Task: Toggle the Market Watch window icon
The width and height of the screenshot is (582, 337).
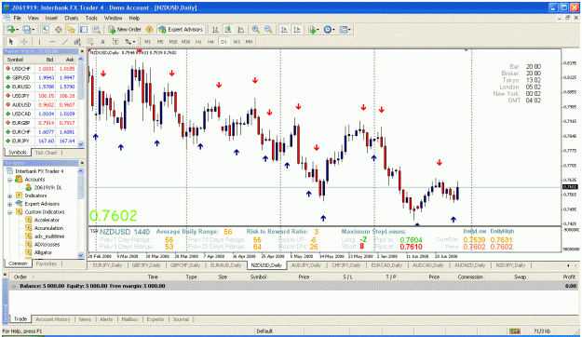Action: [x=46, y=29]
